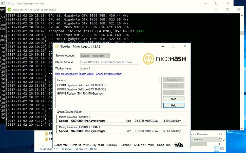
Task: Maximize the ccminer.exe window
Action: click(227, 10)
